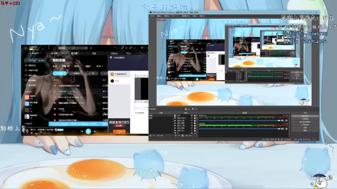The image size is (337, 189).
Task: Open the pink heart playlist in music sidebar
Action: click(x=27, y=97)
